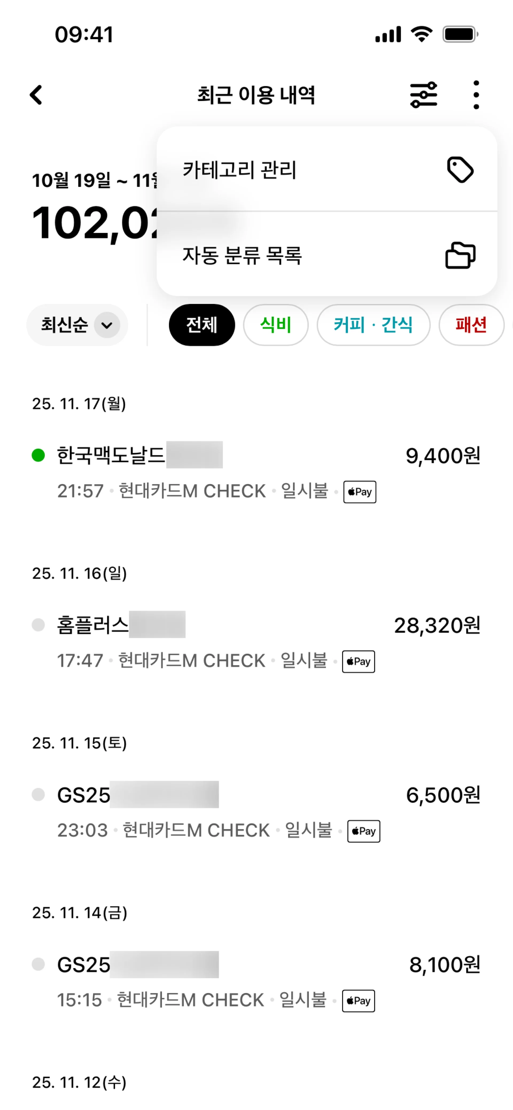Filter by the 커피 · 간식 chip

(373, 325)
